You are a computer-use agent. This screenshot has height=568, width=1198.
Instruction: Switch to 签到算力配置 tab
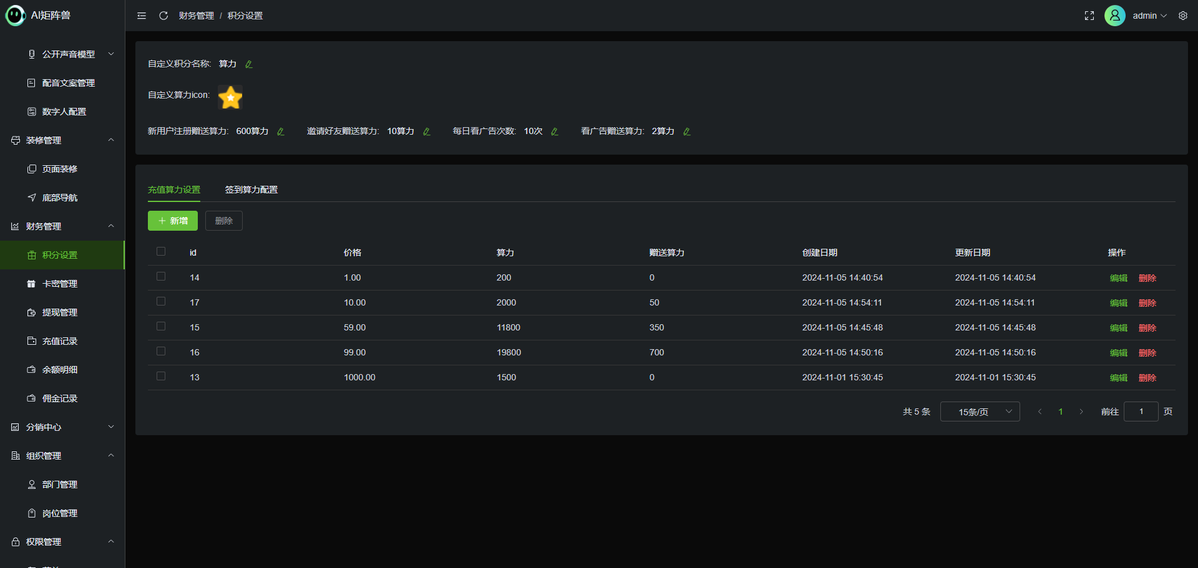tap(251, 190)
